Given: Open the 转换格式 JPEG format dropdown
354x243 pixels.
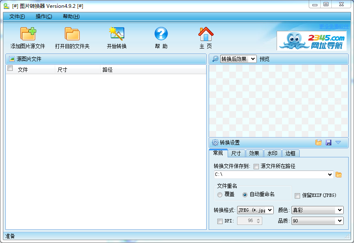Looking at the screenshot, I should (x=255, y=210).
